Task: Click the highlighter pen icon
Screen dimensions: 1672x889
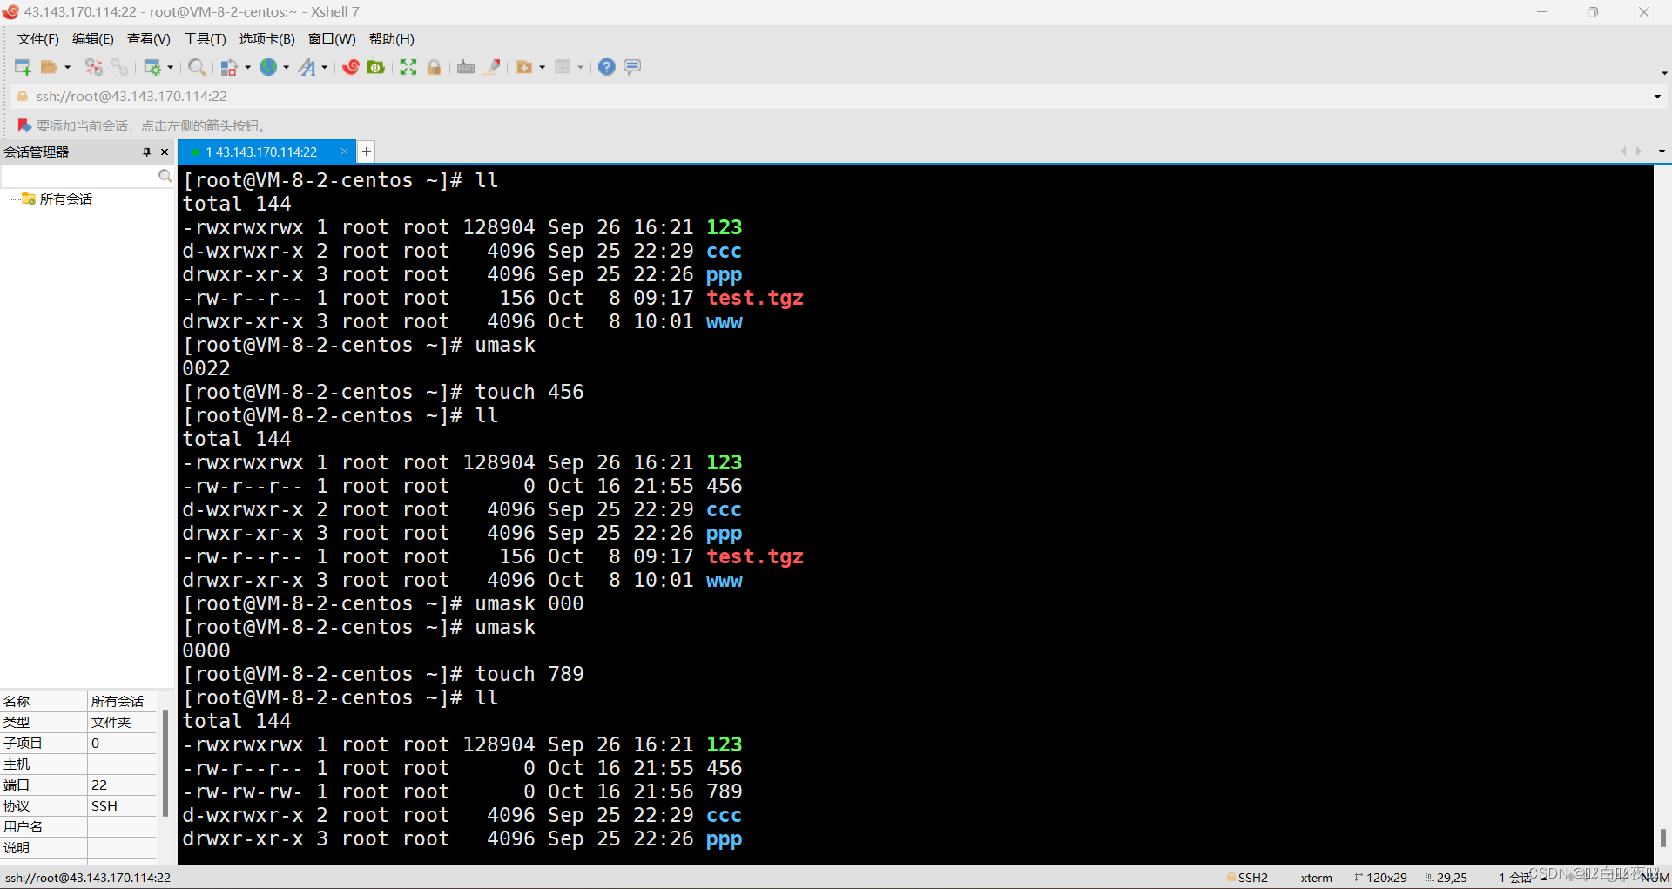Action: pos(492,67)
